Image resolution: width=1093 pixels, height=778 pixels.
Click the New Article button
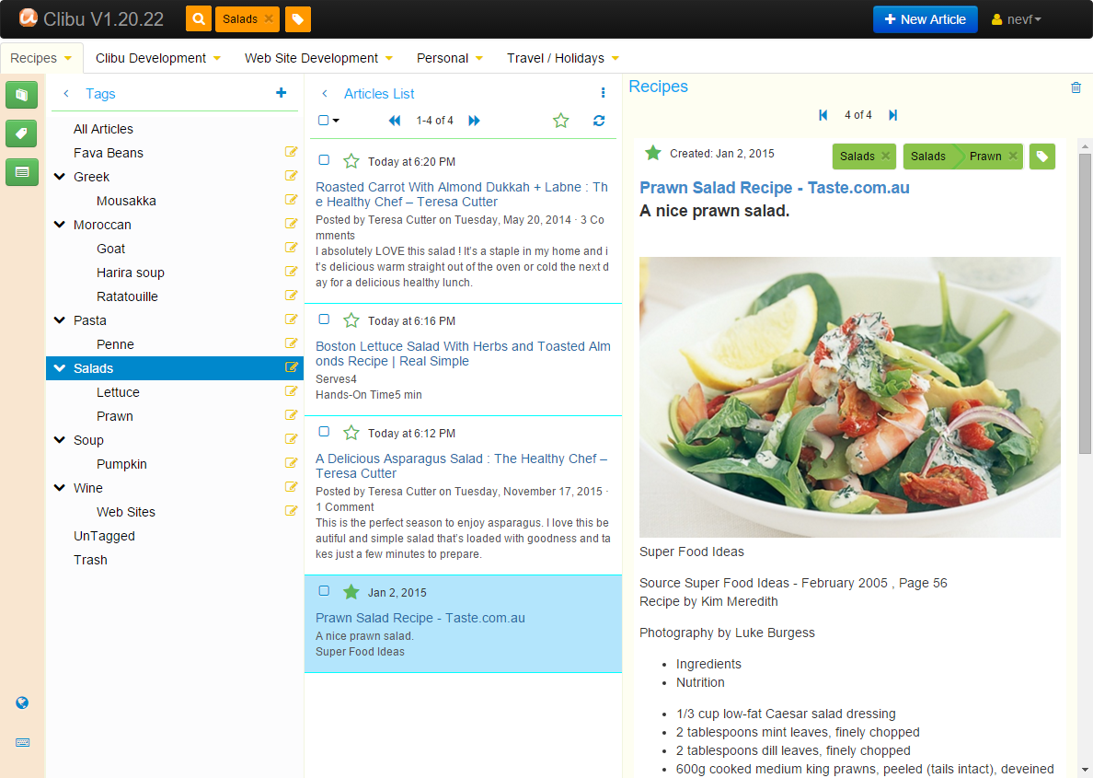pyautogui.click(x=925, y=19)
